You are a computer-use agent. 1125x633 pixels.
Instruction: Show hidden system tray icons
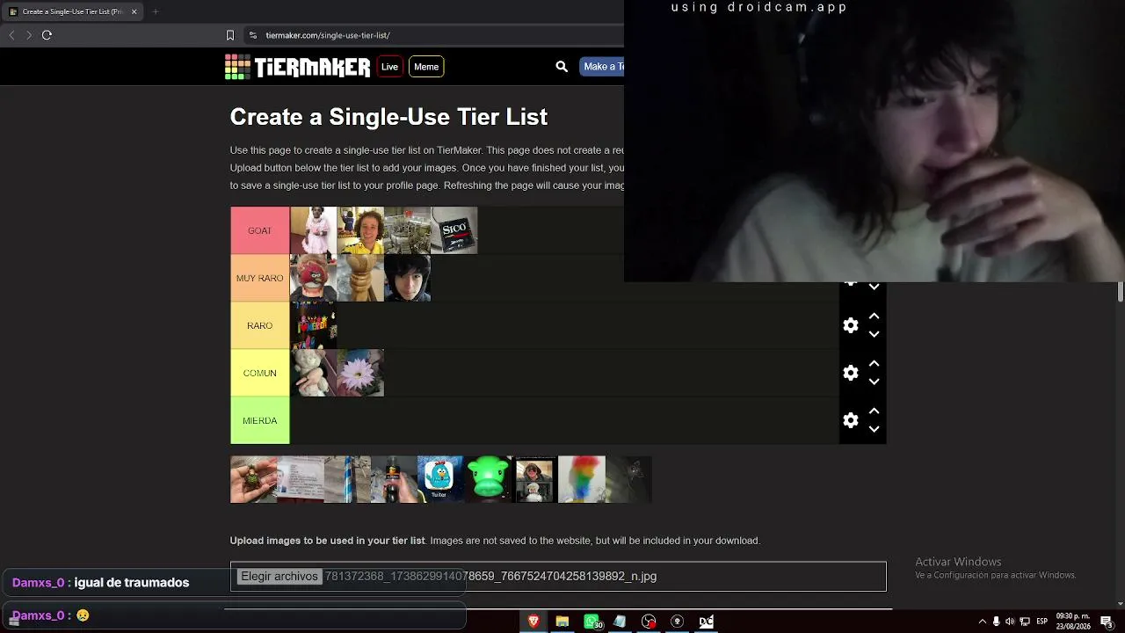(x=983, y=622)
